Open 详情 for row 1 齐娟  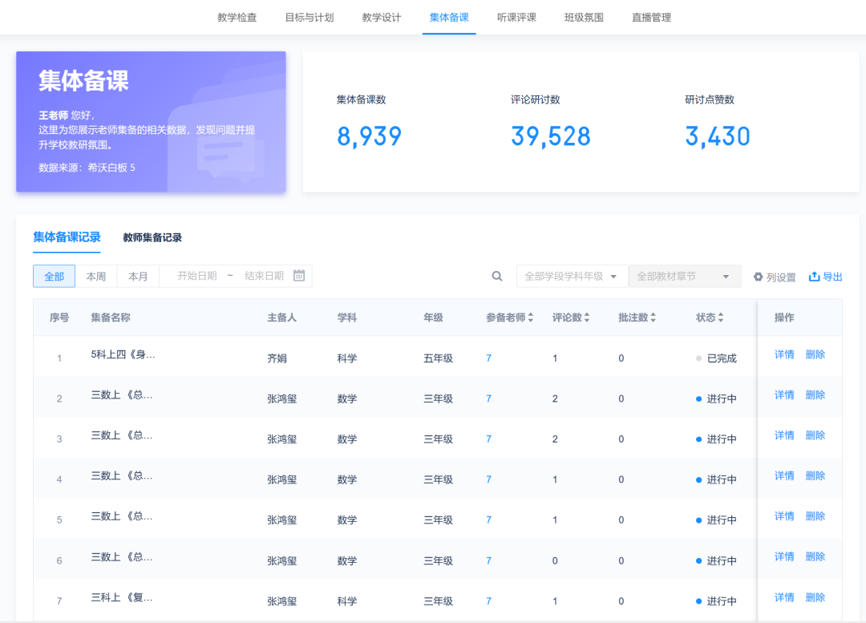pyautogui.click(x=784, y=354)
